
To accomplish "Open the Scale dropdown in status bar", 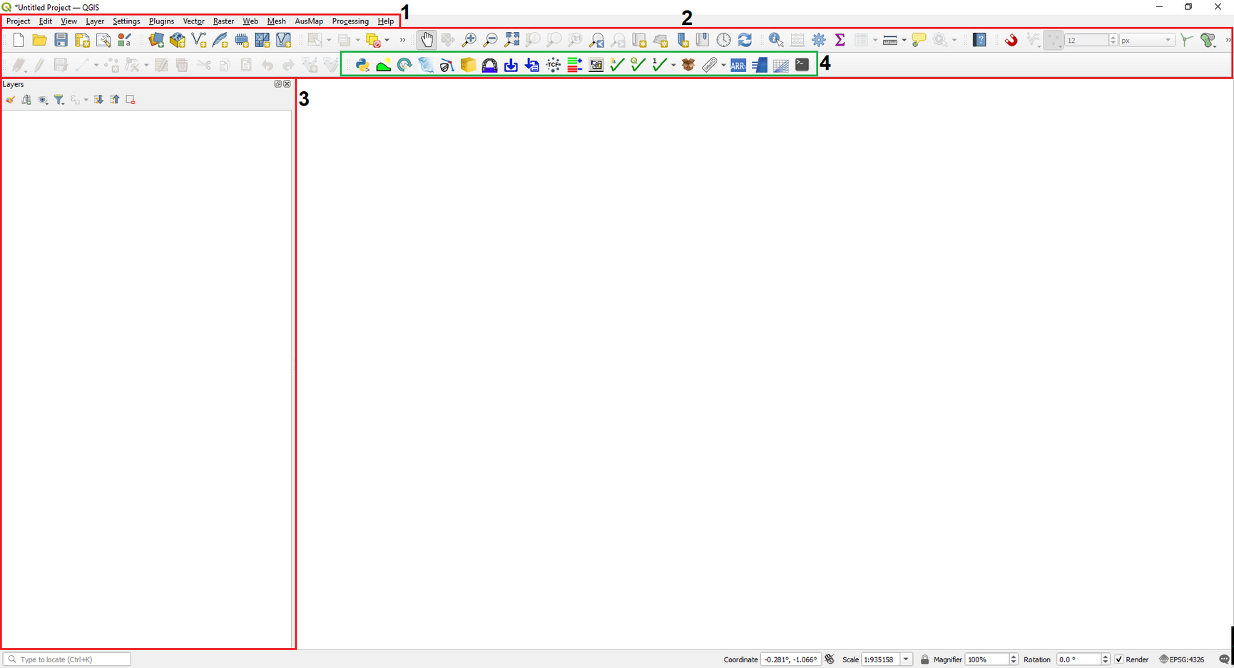I will pos(905,659).
